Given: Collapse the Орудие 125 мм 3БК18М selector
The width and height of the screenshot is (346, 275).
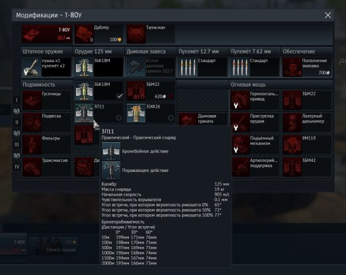Looking at the screenshot, I should tap(99, 67).
